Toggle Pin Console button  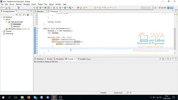(160, 59)
